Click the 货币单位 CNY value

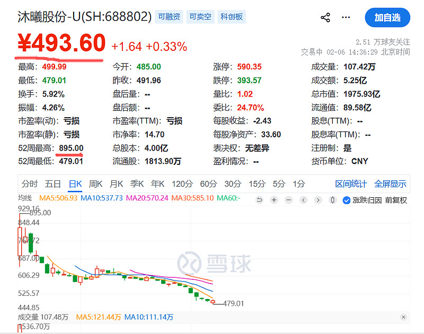(x=360, y=161)
